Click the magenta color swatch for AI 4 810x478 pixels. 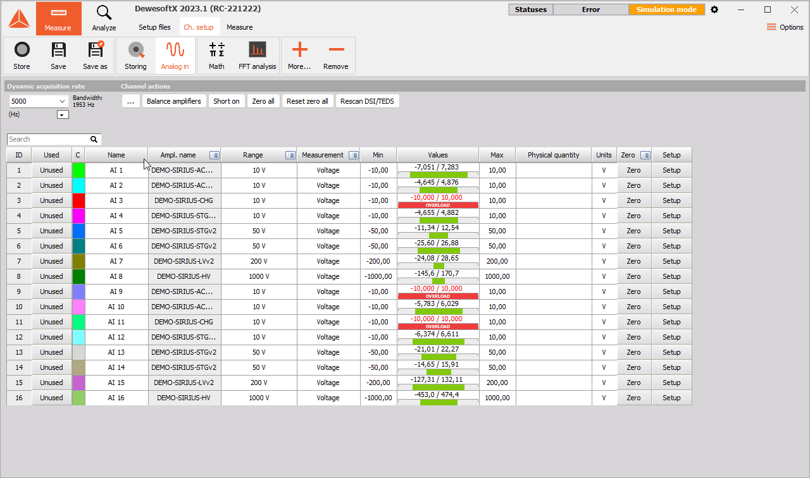coord(78,216)
